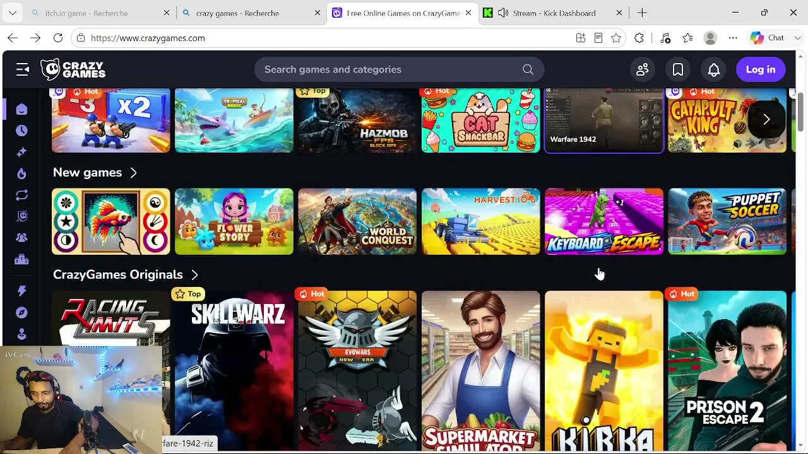The height and width of the screenshot is (454, 808).
Task: Open the friends icon in CrazyGames header
Action: click(643, 69)
